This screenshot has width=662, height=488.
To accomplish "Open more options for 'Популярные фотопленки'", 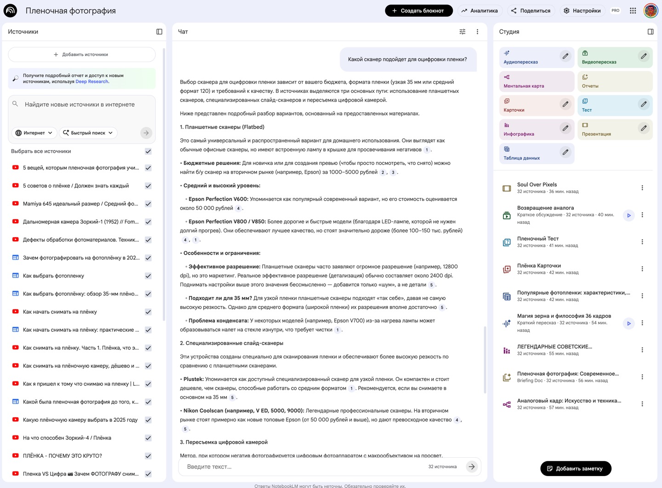I will coord(642,296).
